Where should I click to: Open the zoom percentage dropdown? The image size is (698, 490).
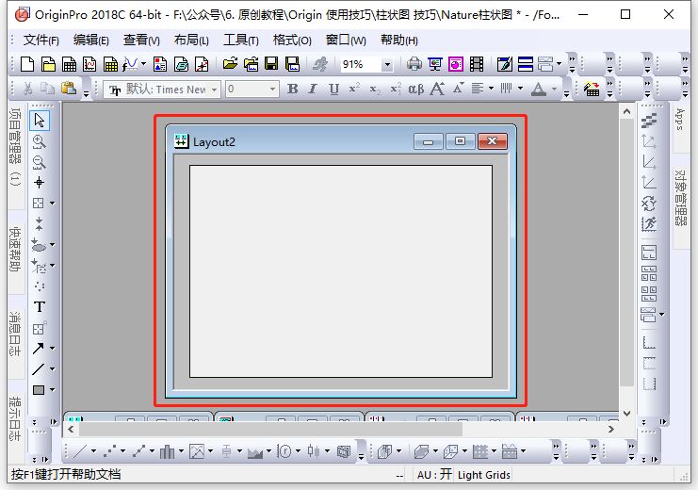tap(387, 65)
